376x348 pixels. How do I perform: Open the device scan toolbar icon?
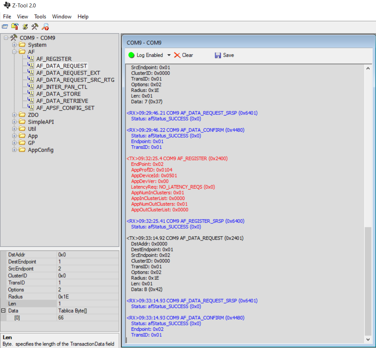pyautogui.click(x=14, y=26)
